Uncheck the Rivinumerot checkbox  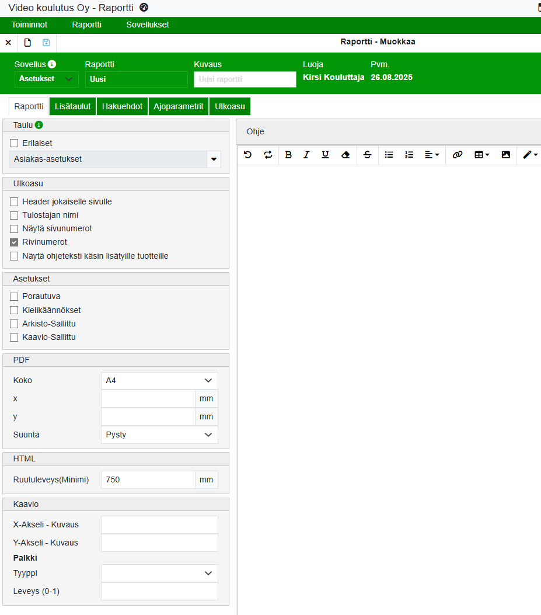(14, 242)
